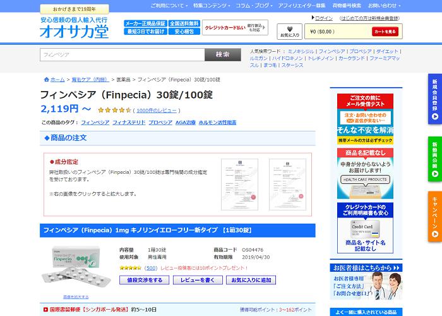This screenshot has width=442, height=316.
Task: Click the おかげさまで19周年 banner
Action: [x=75, y=9]
